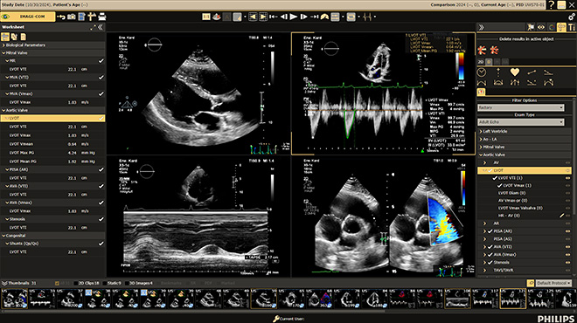Select the clock time measurement tool
Screen dimensions: 577x323
tap(482, 72)
